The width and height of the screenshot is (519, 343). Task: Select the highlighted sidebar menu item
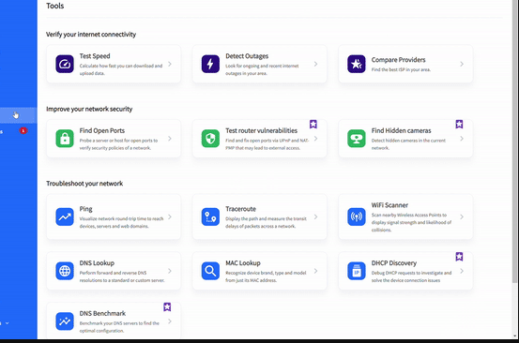click(x=18, y=115)
